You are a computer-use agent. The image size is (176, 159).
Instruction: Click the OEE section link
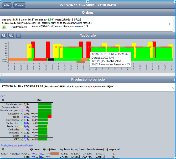click(3, 96)
